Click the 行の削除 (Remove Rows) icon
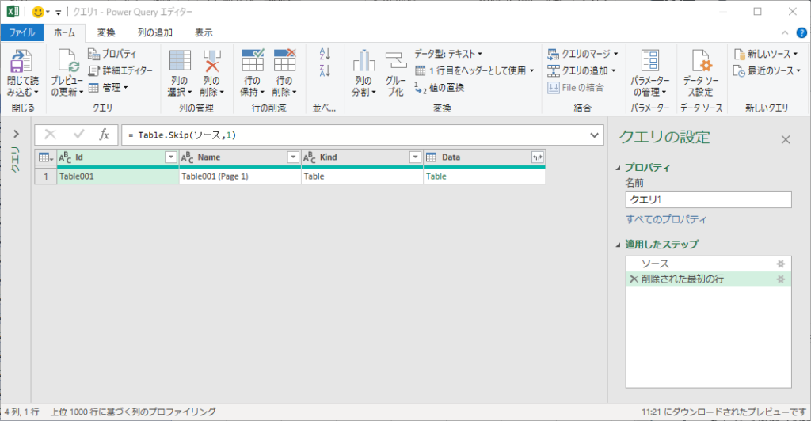 click(x=284, y=62)
